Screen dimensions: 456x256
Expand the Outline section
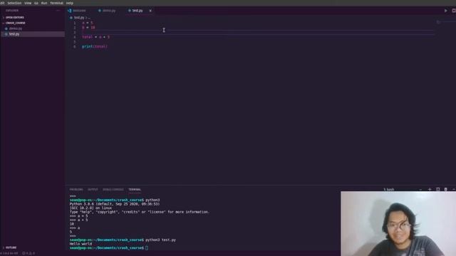click(x=11, y=247)
